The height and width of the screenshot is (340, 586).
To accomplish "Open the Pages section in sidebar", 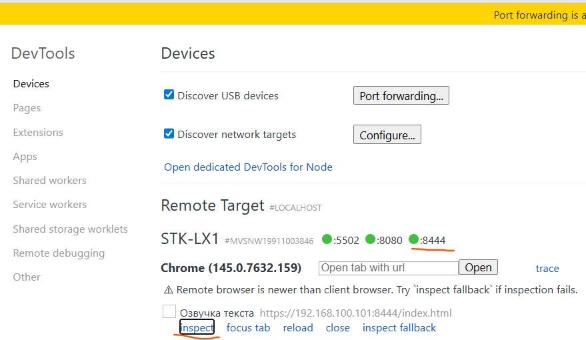I will point(27,108).
